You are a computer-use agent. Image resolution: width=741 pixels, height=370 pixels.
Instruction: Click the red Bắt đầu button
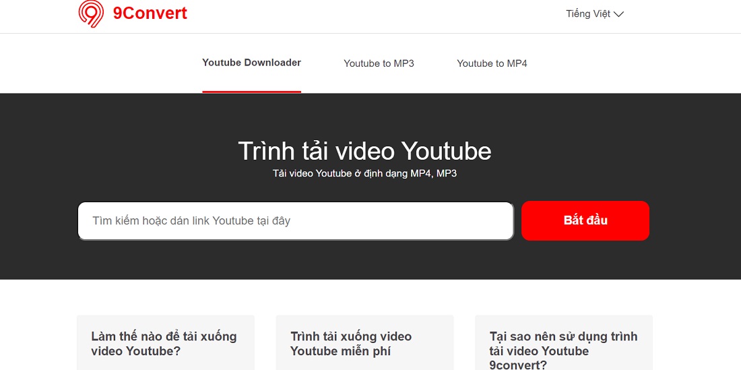tap(585, 220)
